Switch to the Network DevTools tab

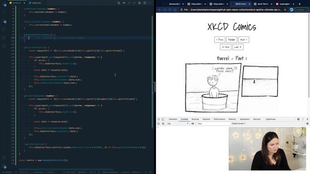pyautogui.click(x=206, y=119)
